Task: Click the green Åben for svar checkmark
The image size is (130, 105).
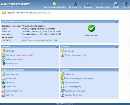Action: (x=91, y=28)
